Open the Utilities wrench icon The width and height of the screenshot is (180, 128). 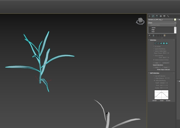[168, 16]
